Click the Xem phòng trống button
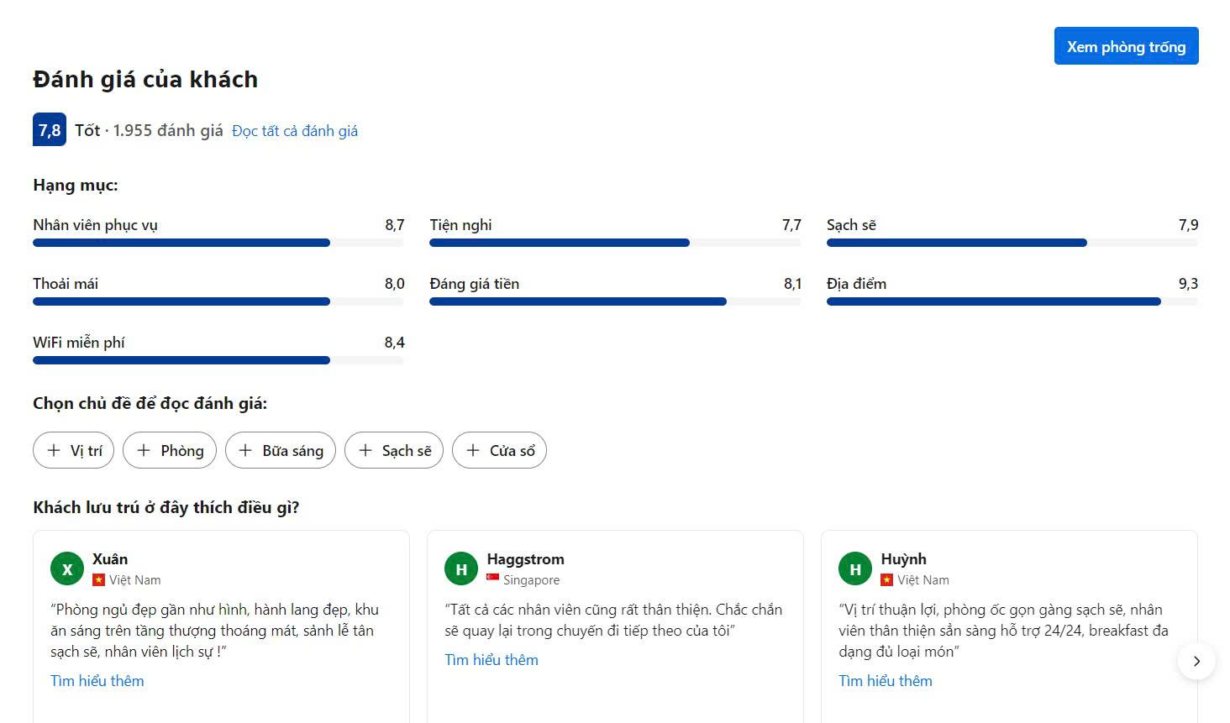Image resolution: width=1230 pixels, height=723 pixels. click(x=1126, y=46)
